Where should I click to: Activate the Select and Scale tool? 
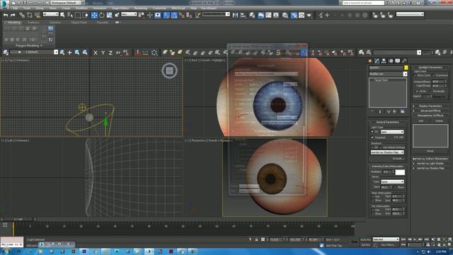(109, 15)
